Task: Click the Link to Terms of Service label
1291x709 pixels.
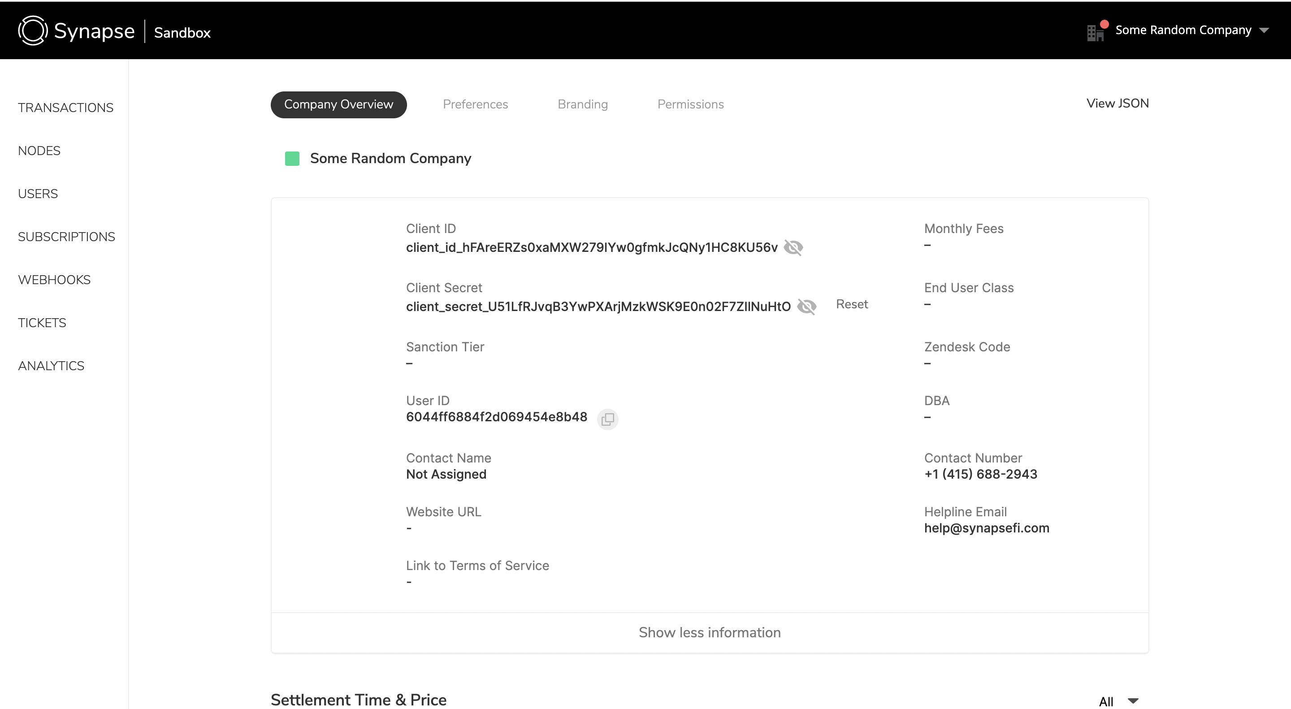Action: pos(477,565)
